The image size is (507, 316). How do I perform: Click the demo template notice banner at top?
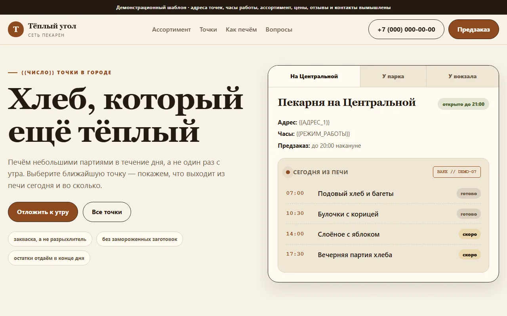click(x=253, y=7)
